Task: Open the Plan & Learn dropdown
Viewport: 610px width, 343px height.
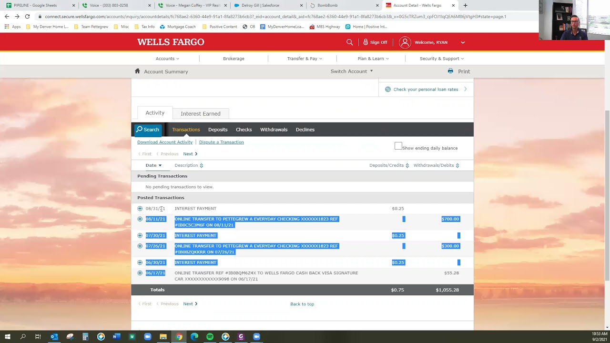Action: click(x=373, y=59)
